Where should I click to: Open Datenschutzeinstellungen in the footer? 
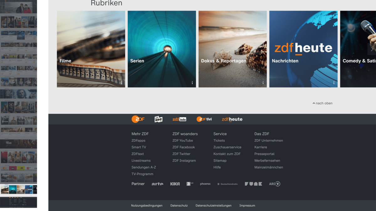(x=213, y=205)
